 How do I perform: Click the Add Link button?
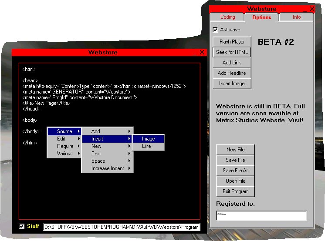pos(232,63)
